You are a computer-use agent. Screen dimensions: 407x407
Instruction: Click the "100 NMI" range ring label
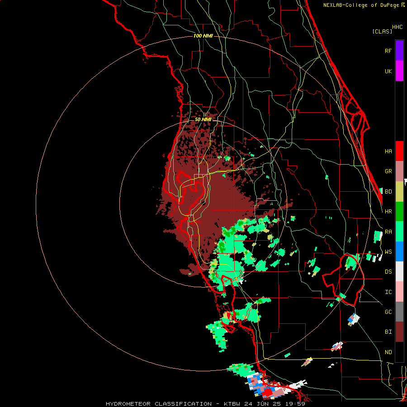click(x=203, y=36)
